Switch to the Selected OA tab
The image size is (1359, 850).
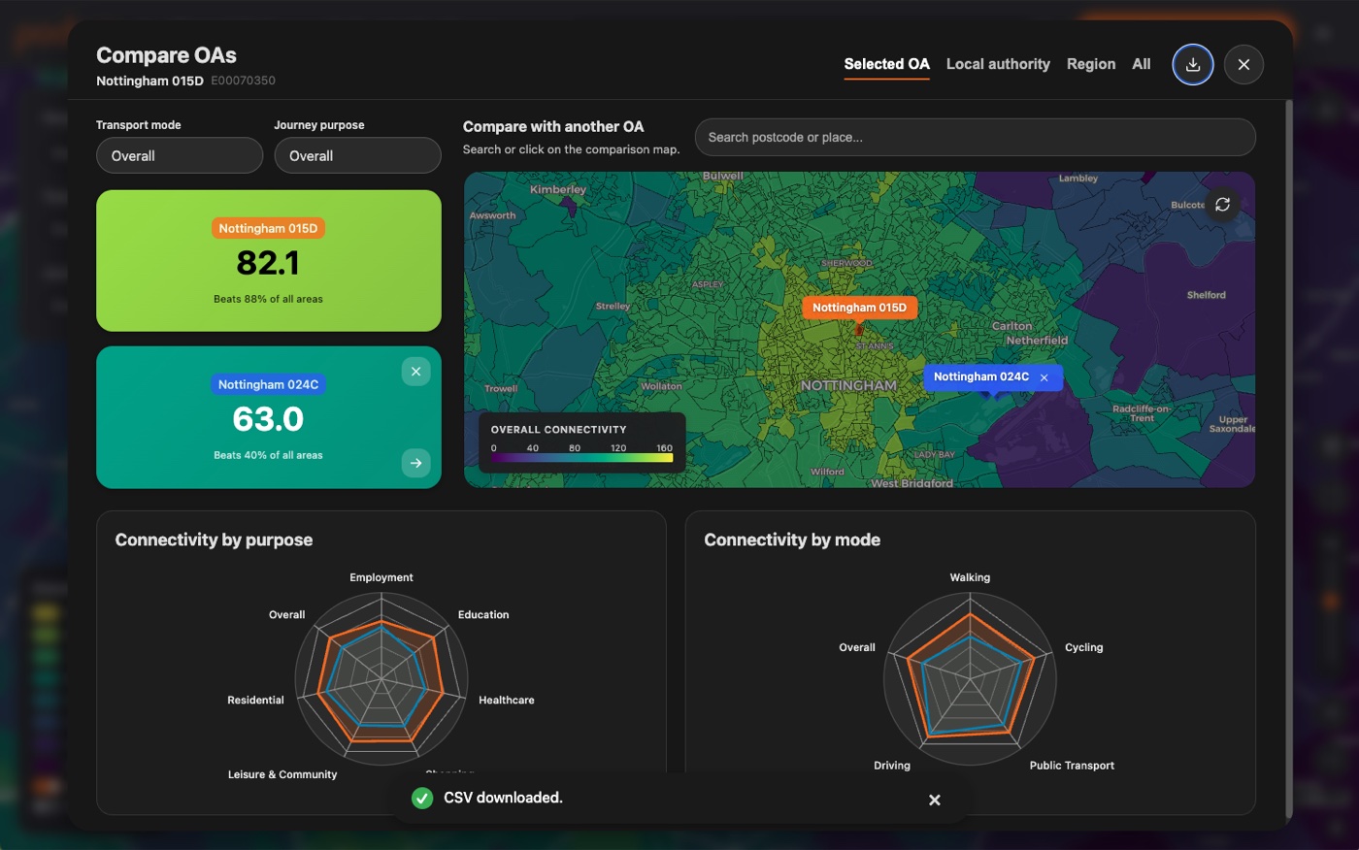click(886, 64)
